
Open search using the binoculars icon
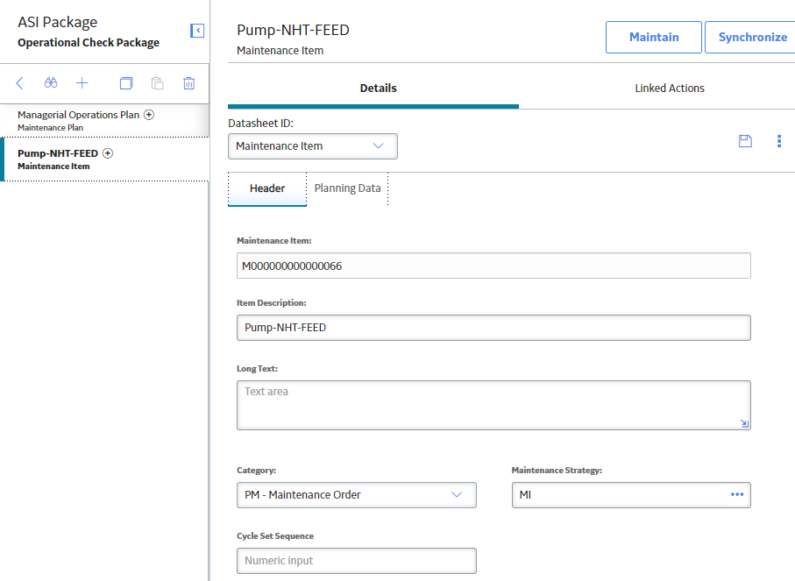tap(51, 82)
